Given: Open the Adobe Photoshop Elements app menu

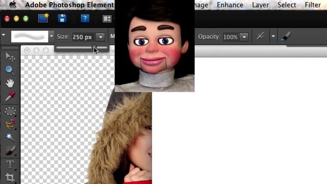Looking at the screenshot, I should (x=69, y=5).
